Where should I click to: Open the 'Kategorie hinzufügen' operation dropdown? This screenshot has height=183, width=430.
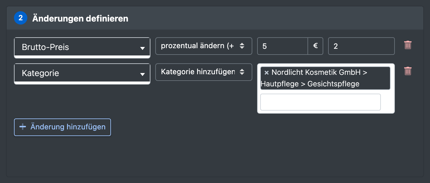click(204, 72)
